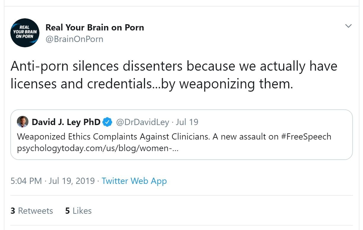Click David J. Ley's small profile photo
The width and height of the screenshot is (363, 230).
[23, 122]
